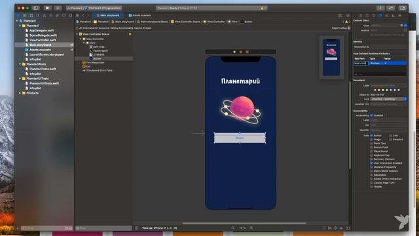Expand the Products group
The image size is (419, 236).
20,93
